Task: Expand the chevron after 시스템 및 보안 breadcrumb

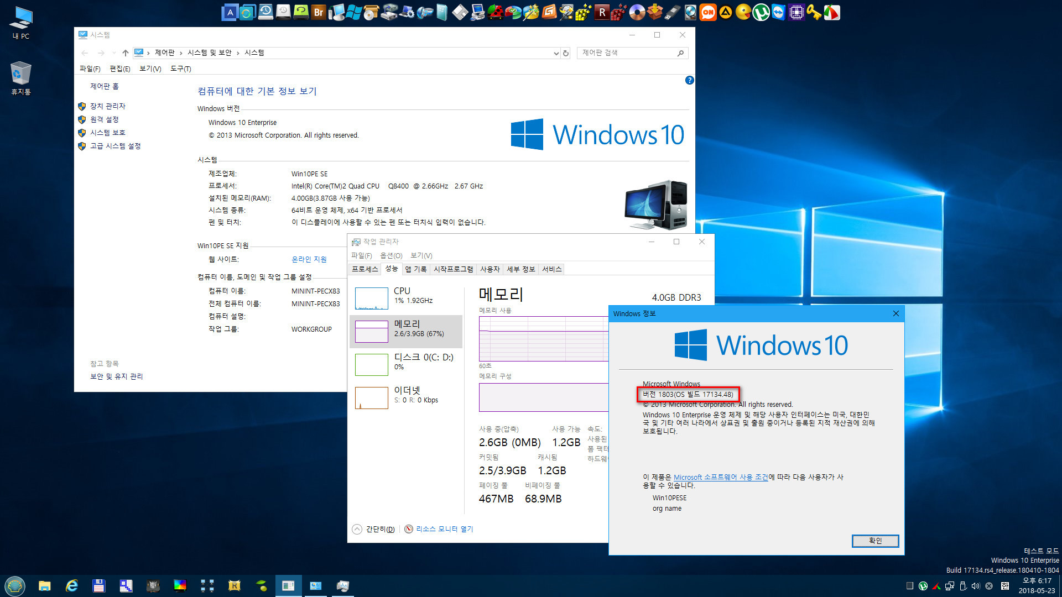Action: click(x=238, y=53)
